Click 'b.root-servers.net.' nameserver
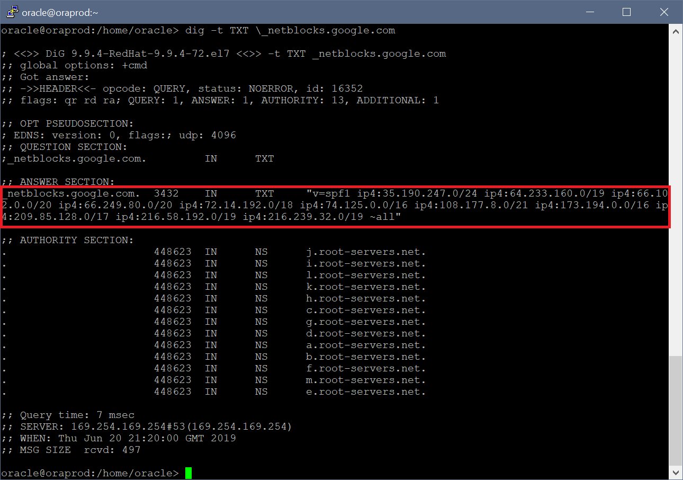The image size is (683, 480). (366, 357)
